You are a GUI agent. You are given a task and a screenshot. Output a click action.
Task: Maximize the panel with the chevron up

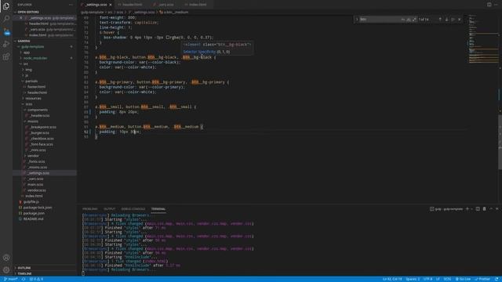(x=491, y=209)
